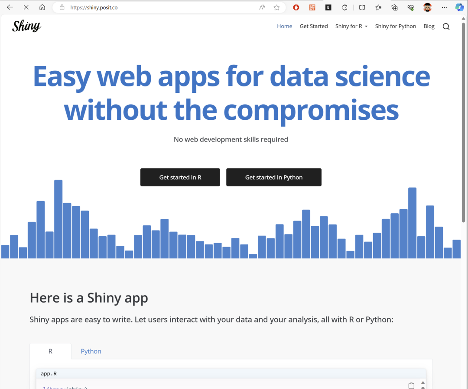This screenshot has height=389, width=468.
Task: Switch the browser profile avatar
Action: (x=427, y=7)
